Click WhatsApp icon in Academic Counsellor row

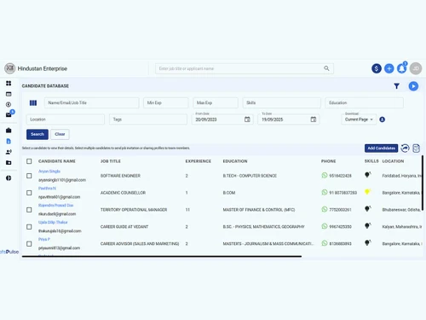pyautogui.click(x=325, y=192)
